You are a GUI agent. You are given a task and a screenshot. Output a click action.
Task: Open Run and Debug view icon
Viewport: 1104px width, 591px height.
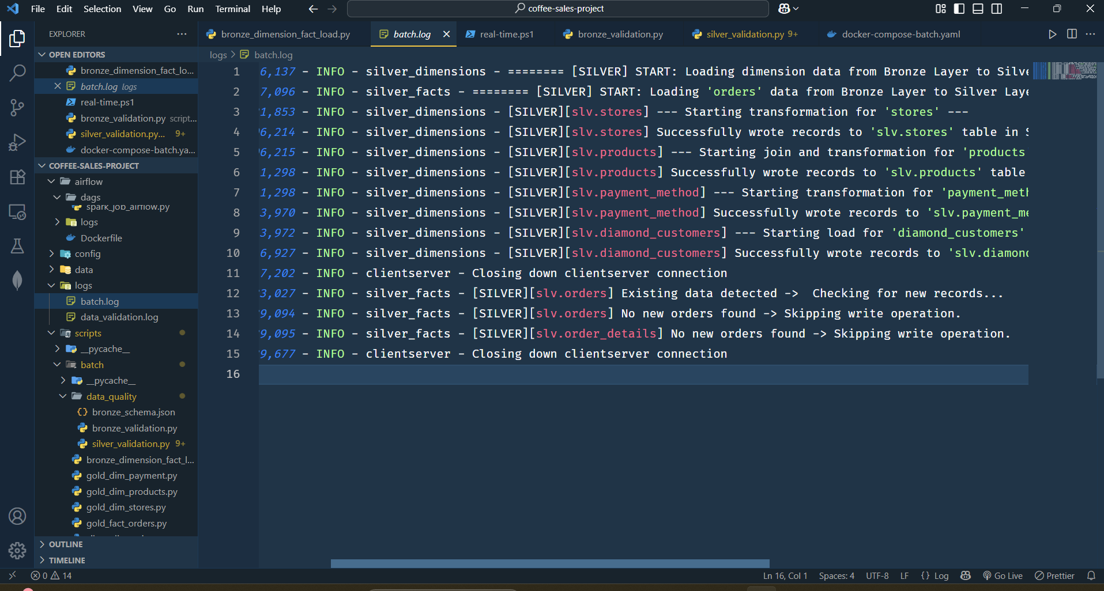[x=17, y=142]
